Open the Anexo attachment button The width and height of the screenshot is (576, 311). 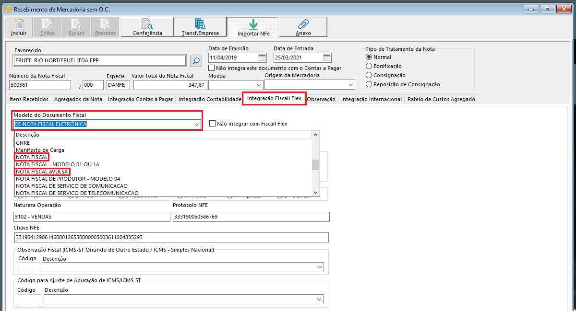tap(303, 27)
